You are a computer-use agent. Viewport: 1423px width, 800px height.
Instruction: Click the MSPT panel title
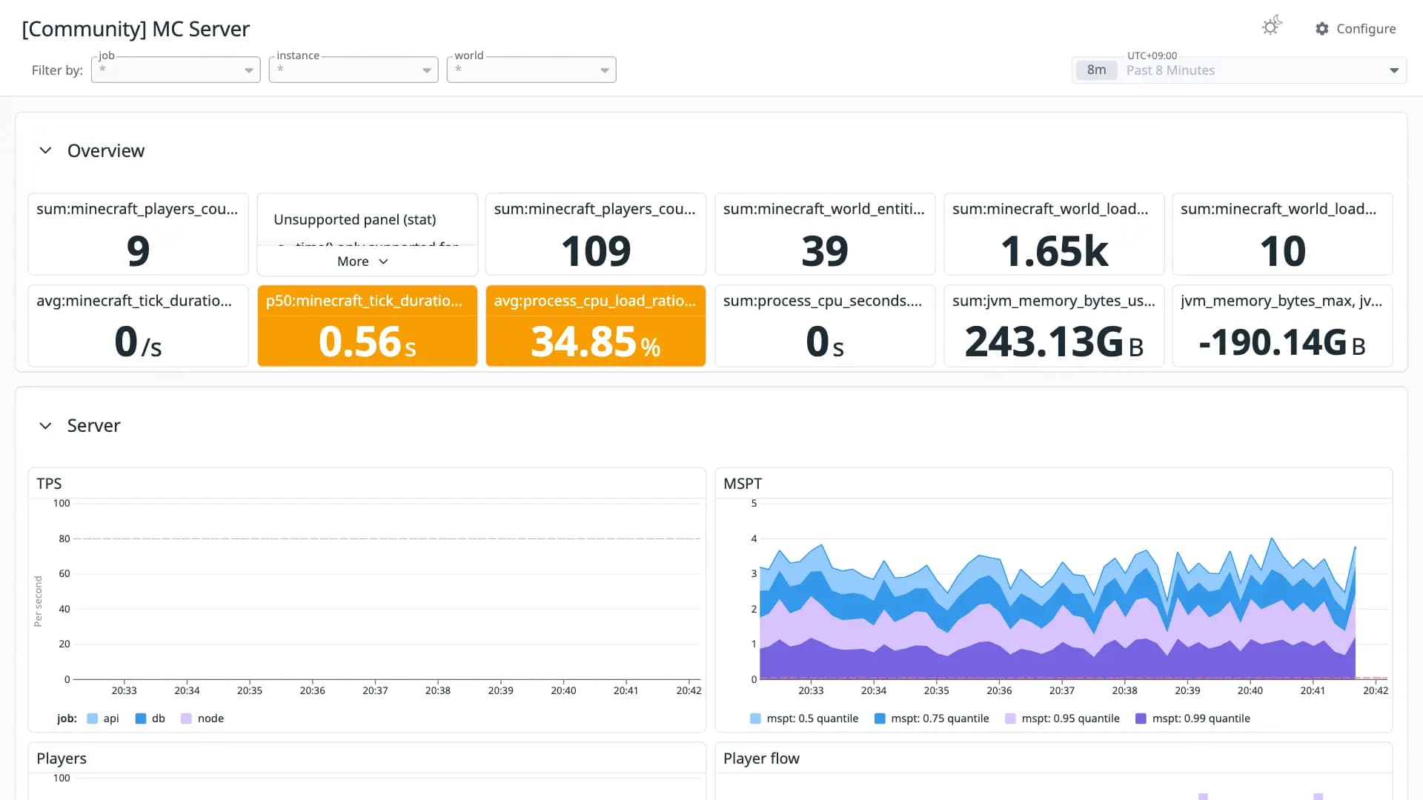pyautogui.click(x=743, y=484)
